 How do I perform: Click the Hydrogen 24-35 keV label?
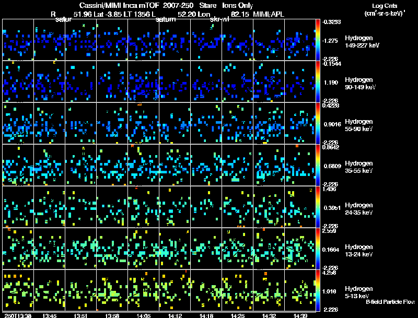pos(359,208)
